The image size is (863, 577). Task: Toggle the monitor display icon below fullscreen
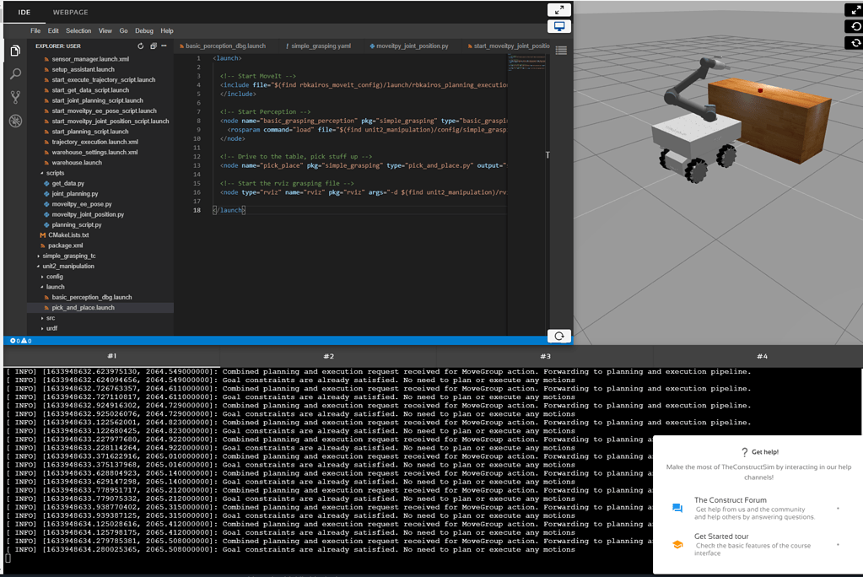click(x=558, y=27)
